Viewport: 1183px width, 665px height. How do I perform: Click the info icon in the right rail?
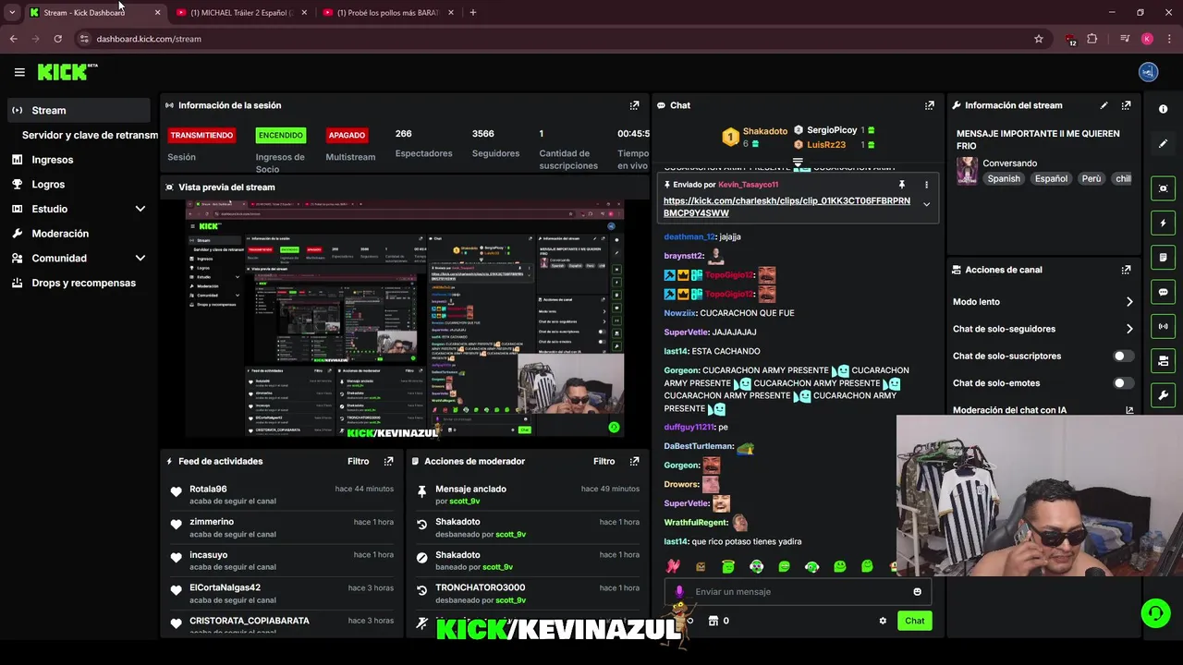coord(1163,109)
